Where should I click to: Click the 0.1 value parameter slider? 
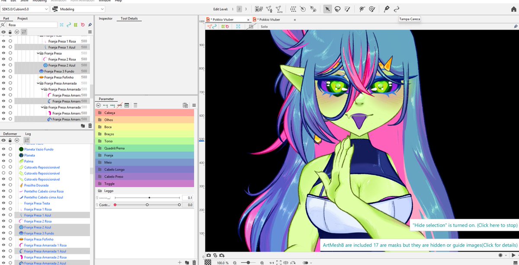(147, 198)
